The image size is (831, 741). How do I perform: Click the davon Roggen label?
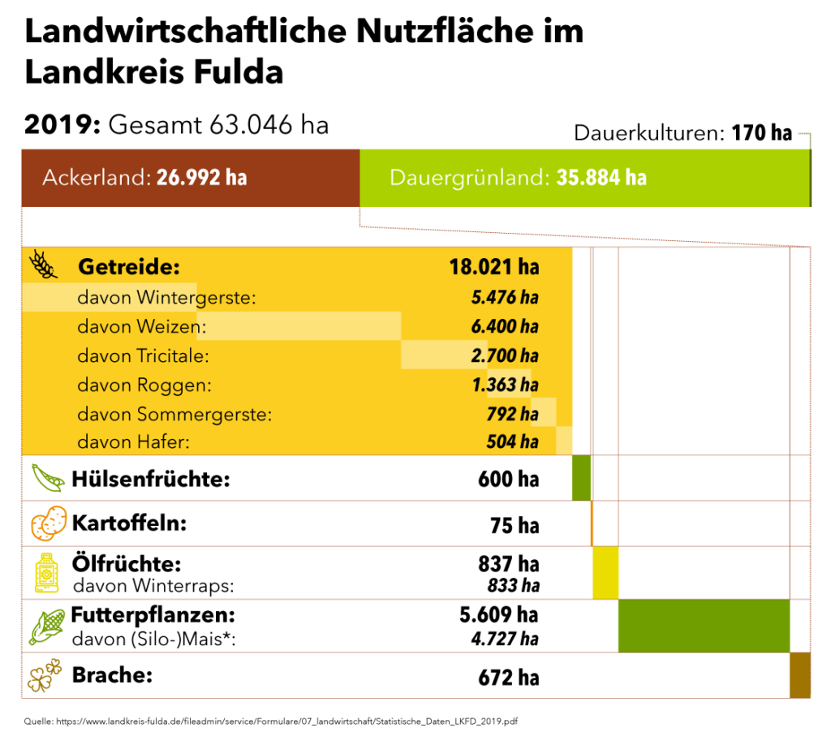[144, 386]
